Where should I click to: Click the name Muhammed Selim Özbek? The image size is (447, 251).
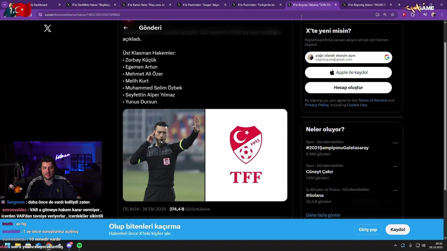point(154,88)
